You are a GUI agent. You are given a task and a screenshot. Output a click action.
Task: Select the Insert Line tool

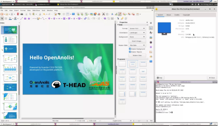pyautogui.click(x=22, y=18)
